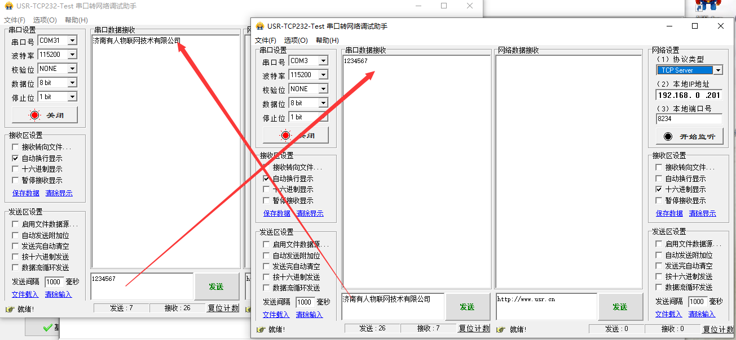Click red serial port button in front window
The width and height of the screenshot is (736, 340).
pos(296,135)
